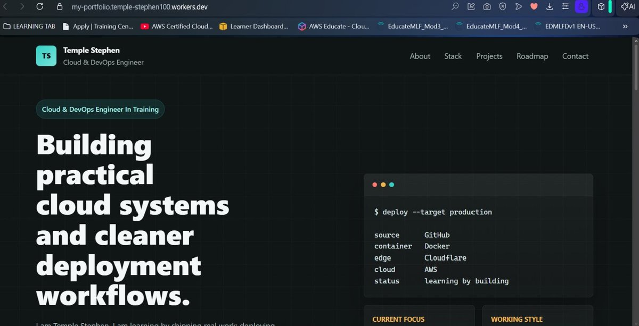Click the WORKING STYLE card heading
The image size is (639, 326).
(517, 319)
